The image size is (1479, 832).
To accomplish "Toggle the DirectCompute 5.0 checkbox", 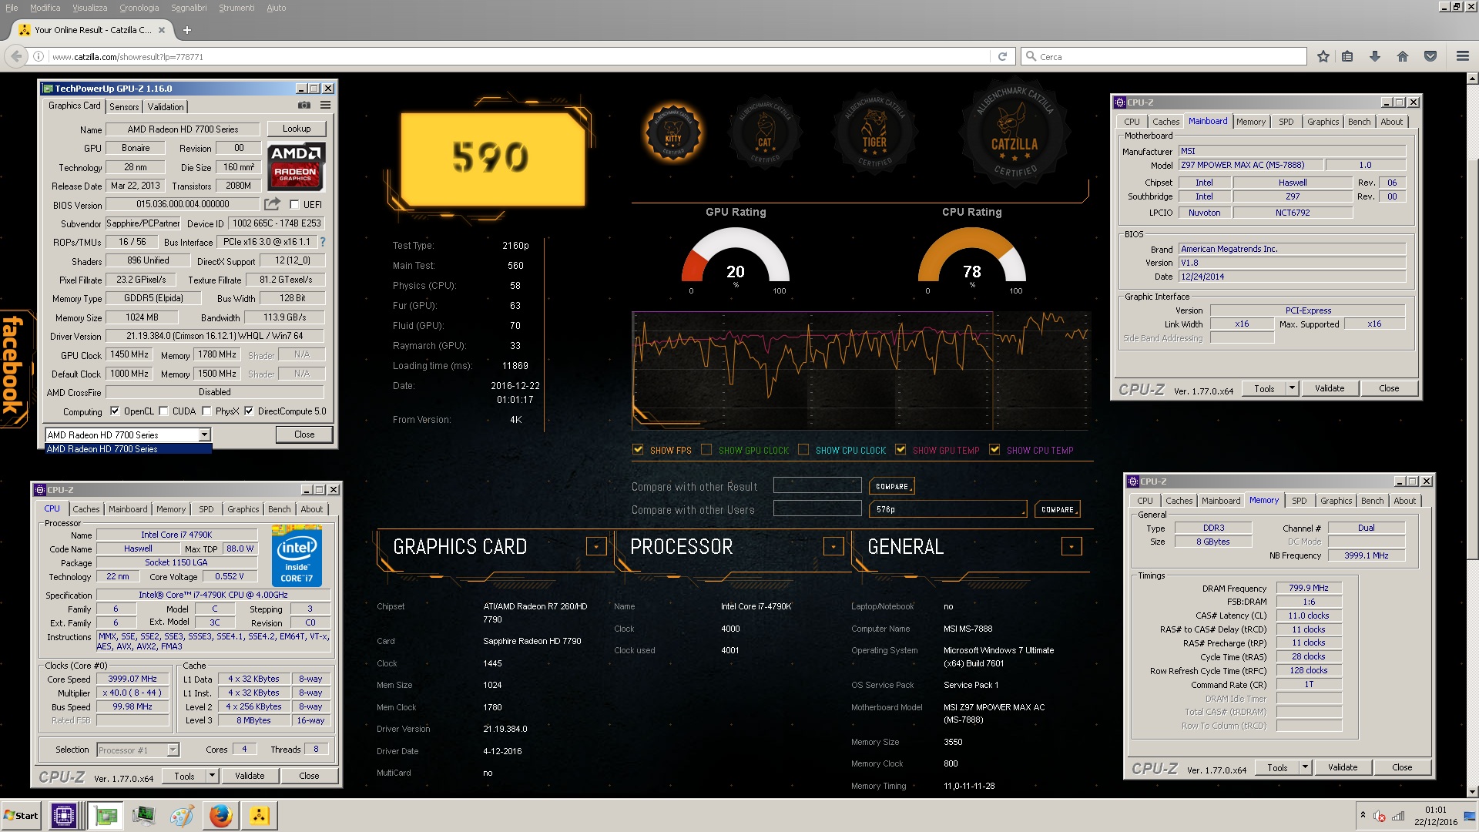I will [x=249, y=411].
